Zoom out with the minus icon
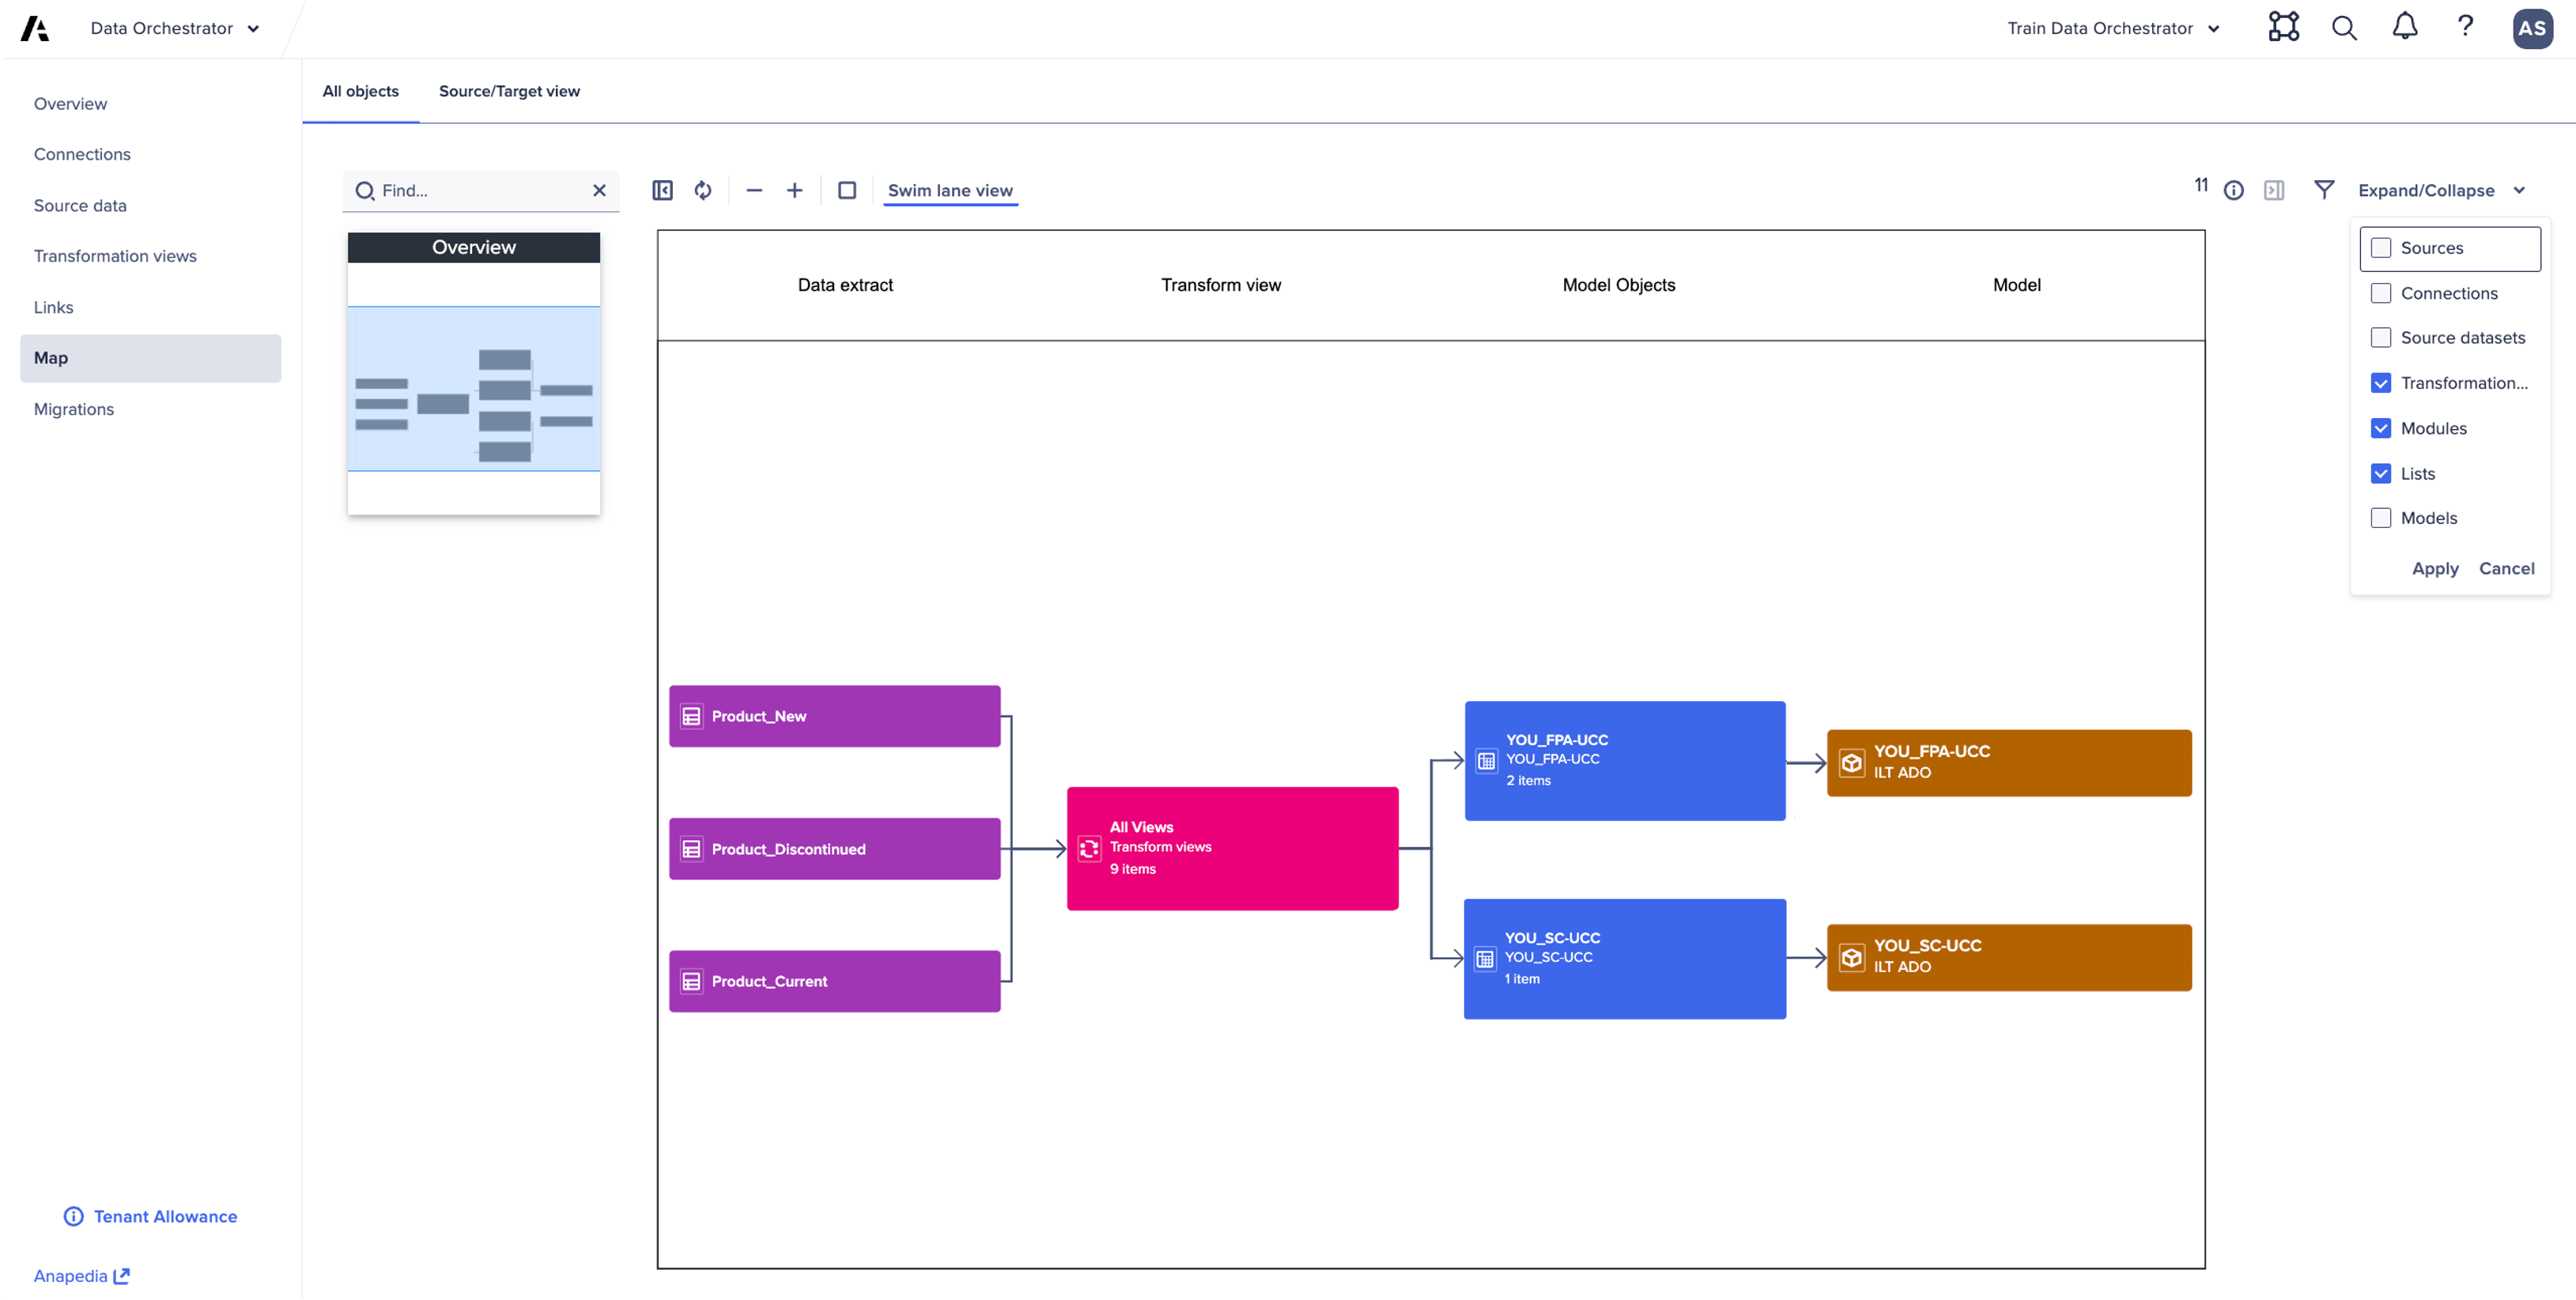 pyautogui.click(x=754, y=190)
